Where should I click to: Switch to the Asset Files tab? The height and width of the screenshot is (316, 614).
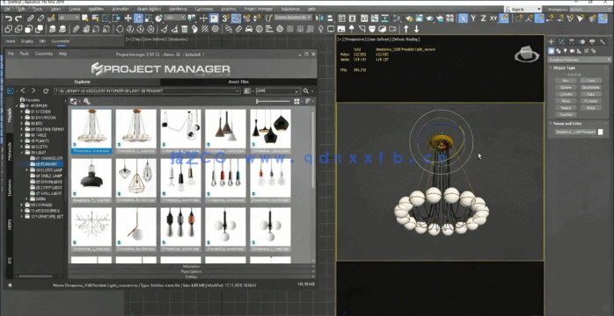238,82
